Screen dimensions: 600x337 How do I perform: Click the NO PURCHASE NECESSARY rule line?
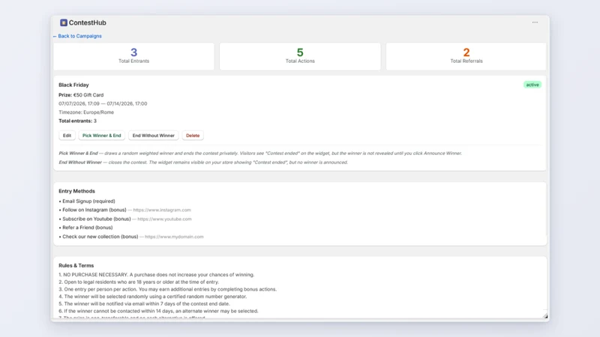[157, 275]
